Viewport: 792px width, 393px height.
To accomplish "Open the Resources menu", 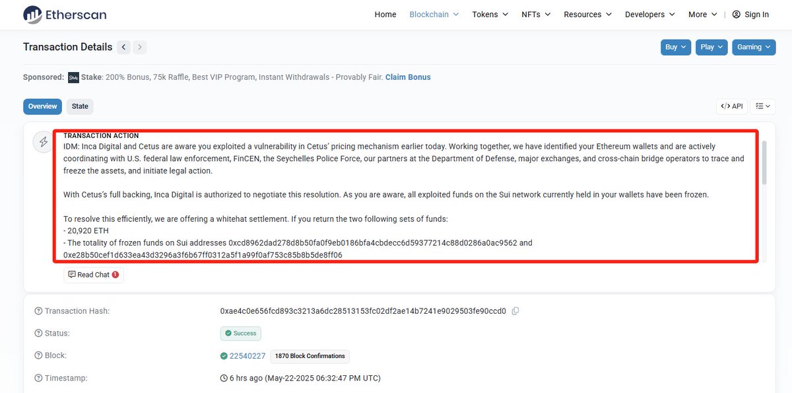I will tap(588, 15).
